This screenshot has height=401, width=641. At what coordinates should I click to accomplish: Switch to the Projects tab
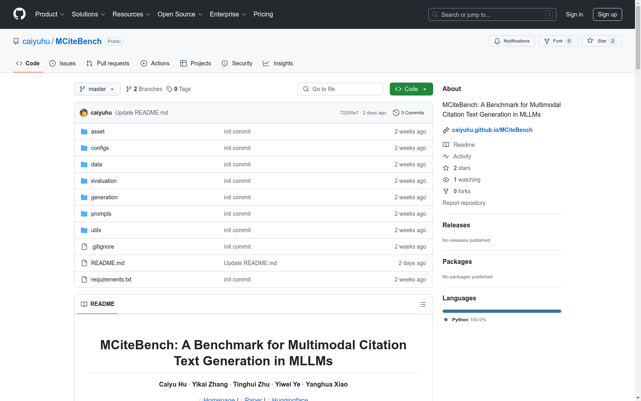tap(196, 63)
